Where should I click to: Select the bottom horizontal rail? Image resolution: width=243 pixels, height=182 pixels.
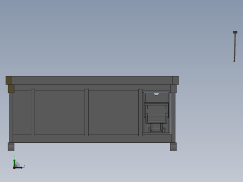coord(92,138)
